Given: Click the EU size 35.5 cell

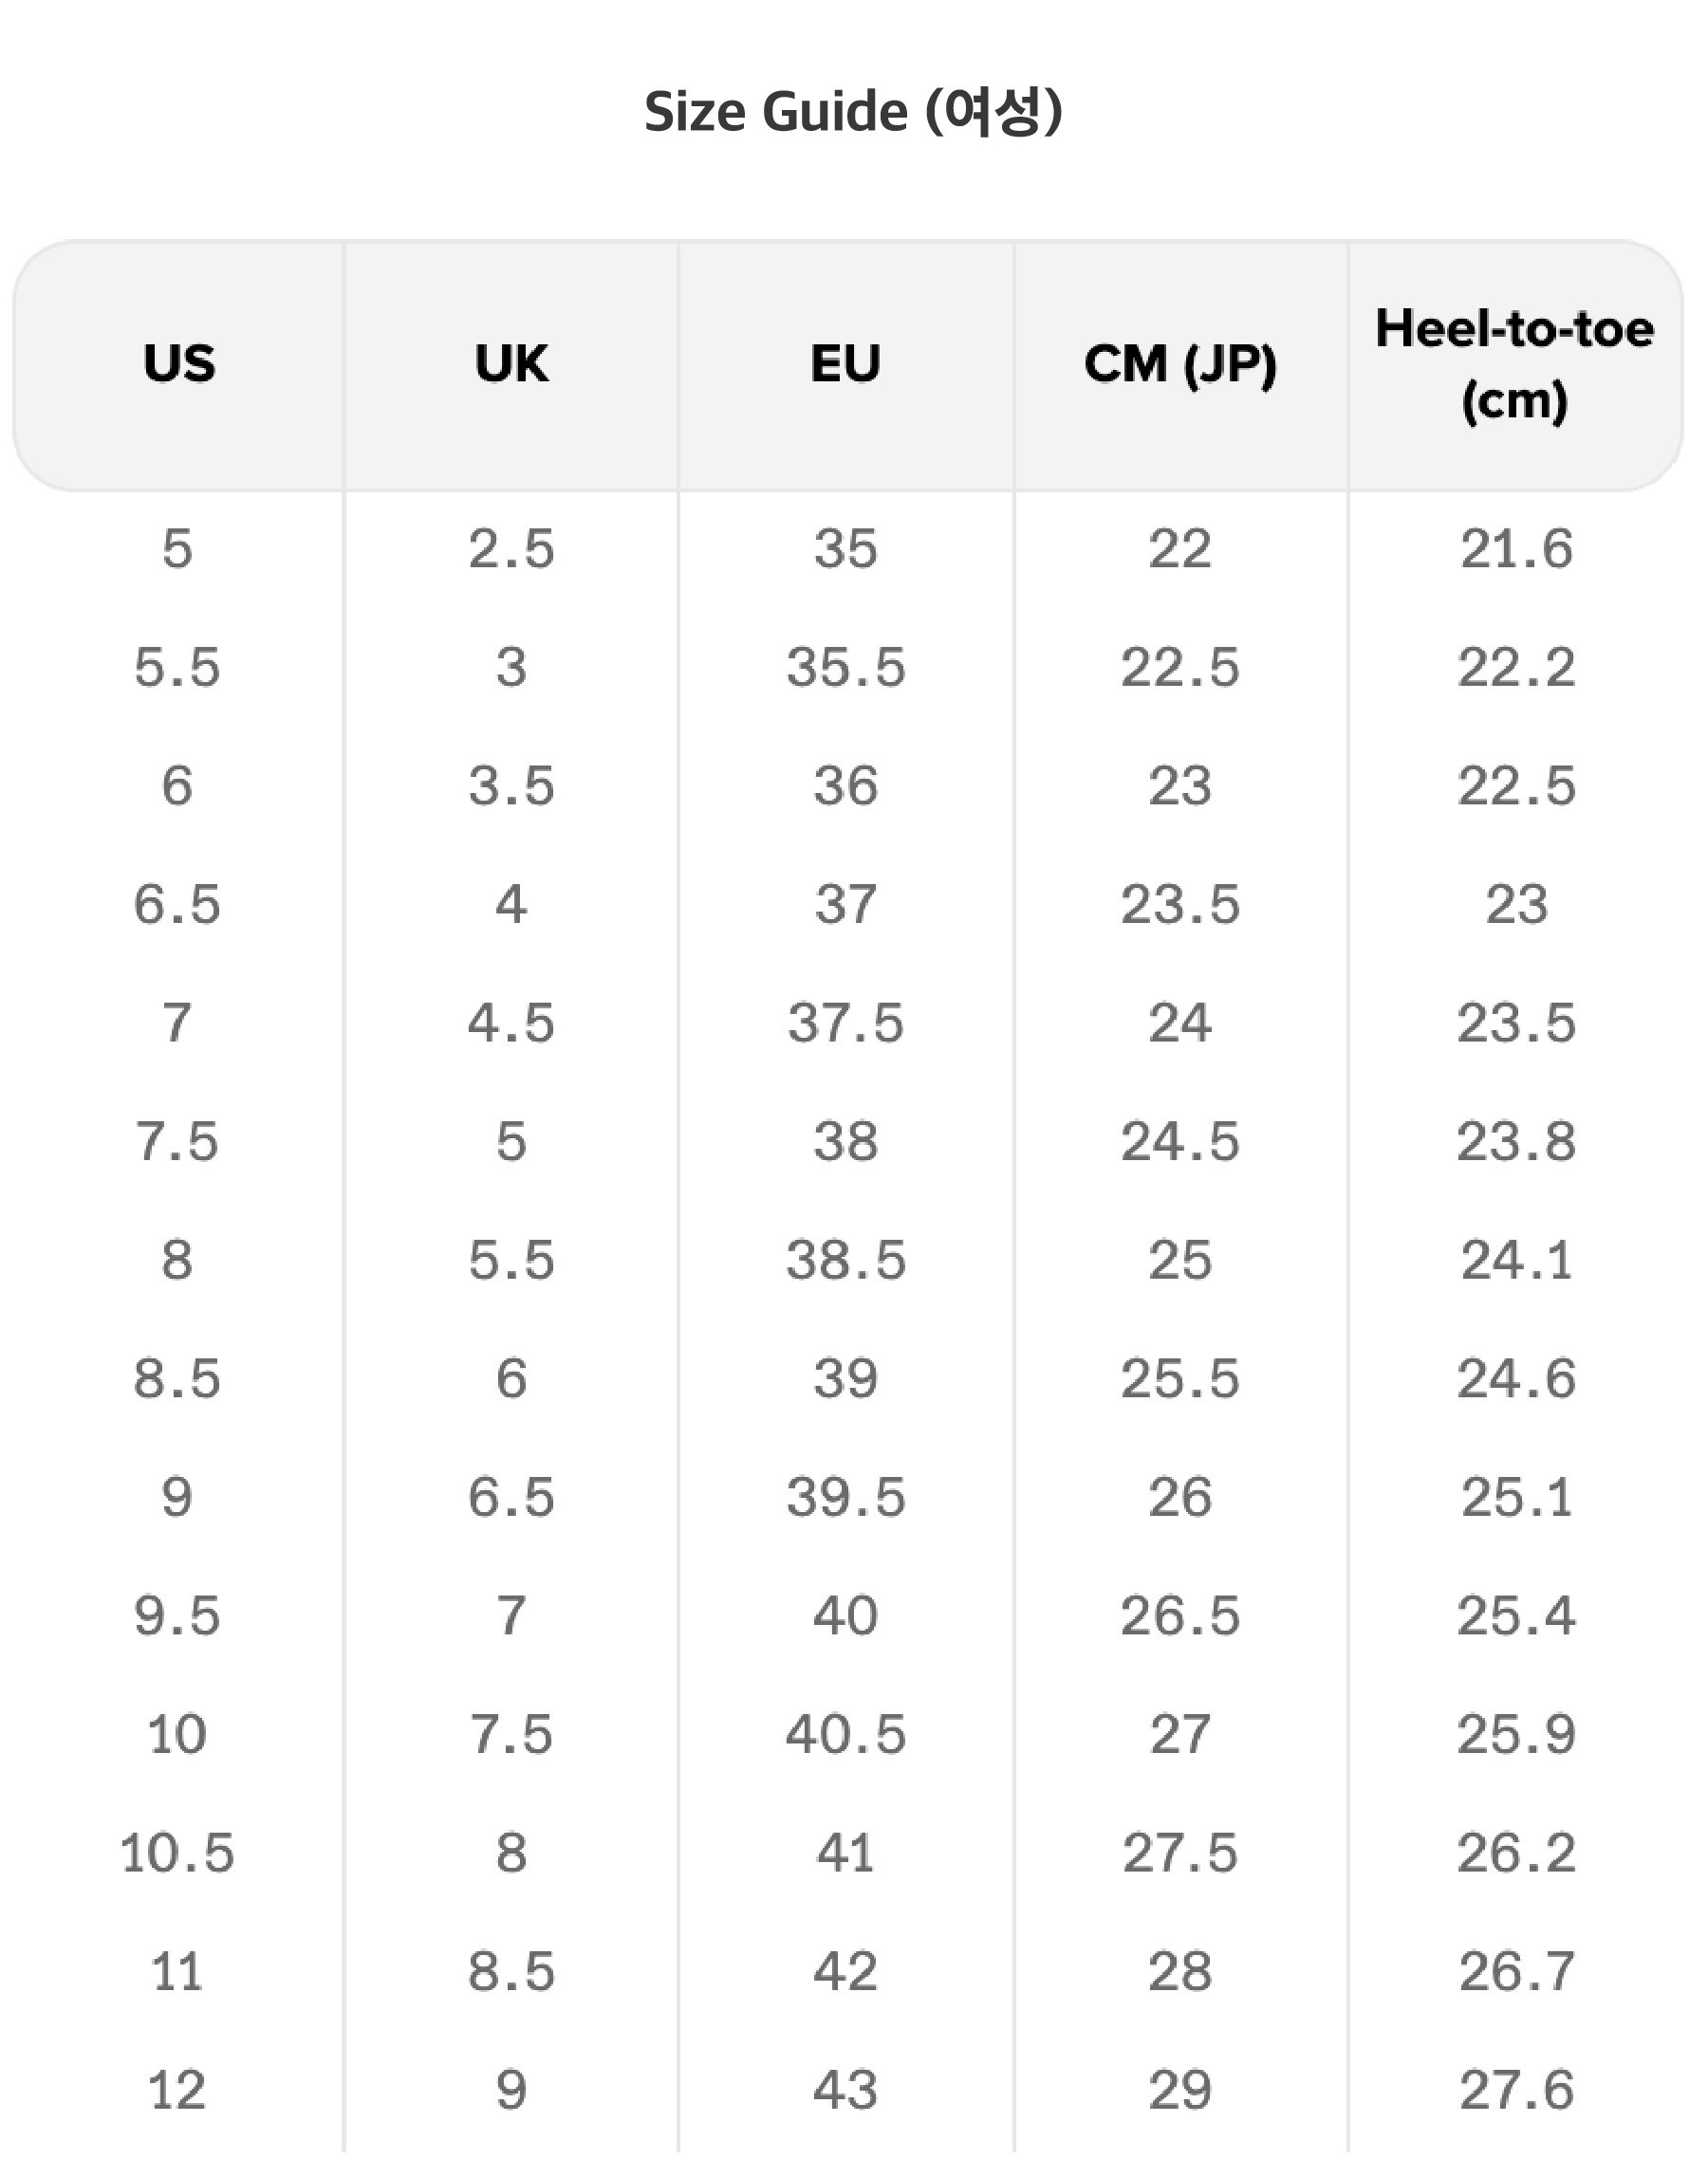Looking at the screenshot, I should coord(845,668).
